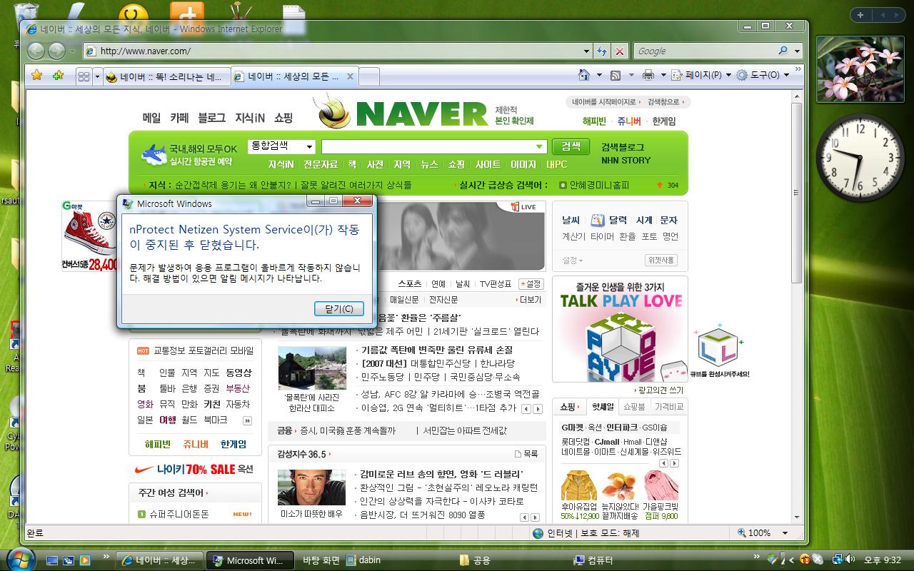Select the 핫세일 shopping tab
Image resolution: width=914 pixels, height=571 pixels.
tap(602, 407)
